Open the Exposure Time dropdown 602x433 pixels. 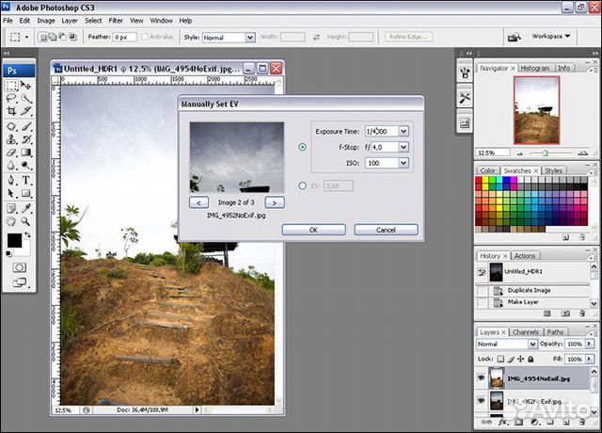pyautogui.click(x=404, y=131)
